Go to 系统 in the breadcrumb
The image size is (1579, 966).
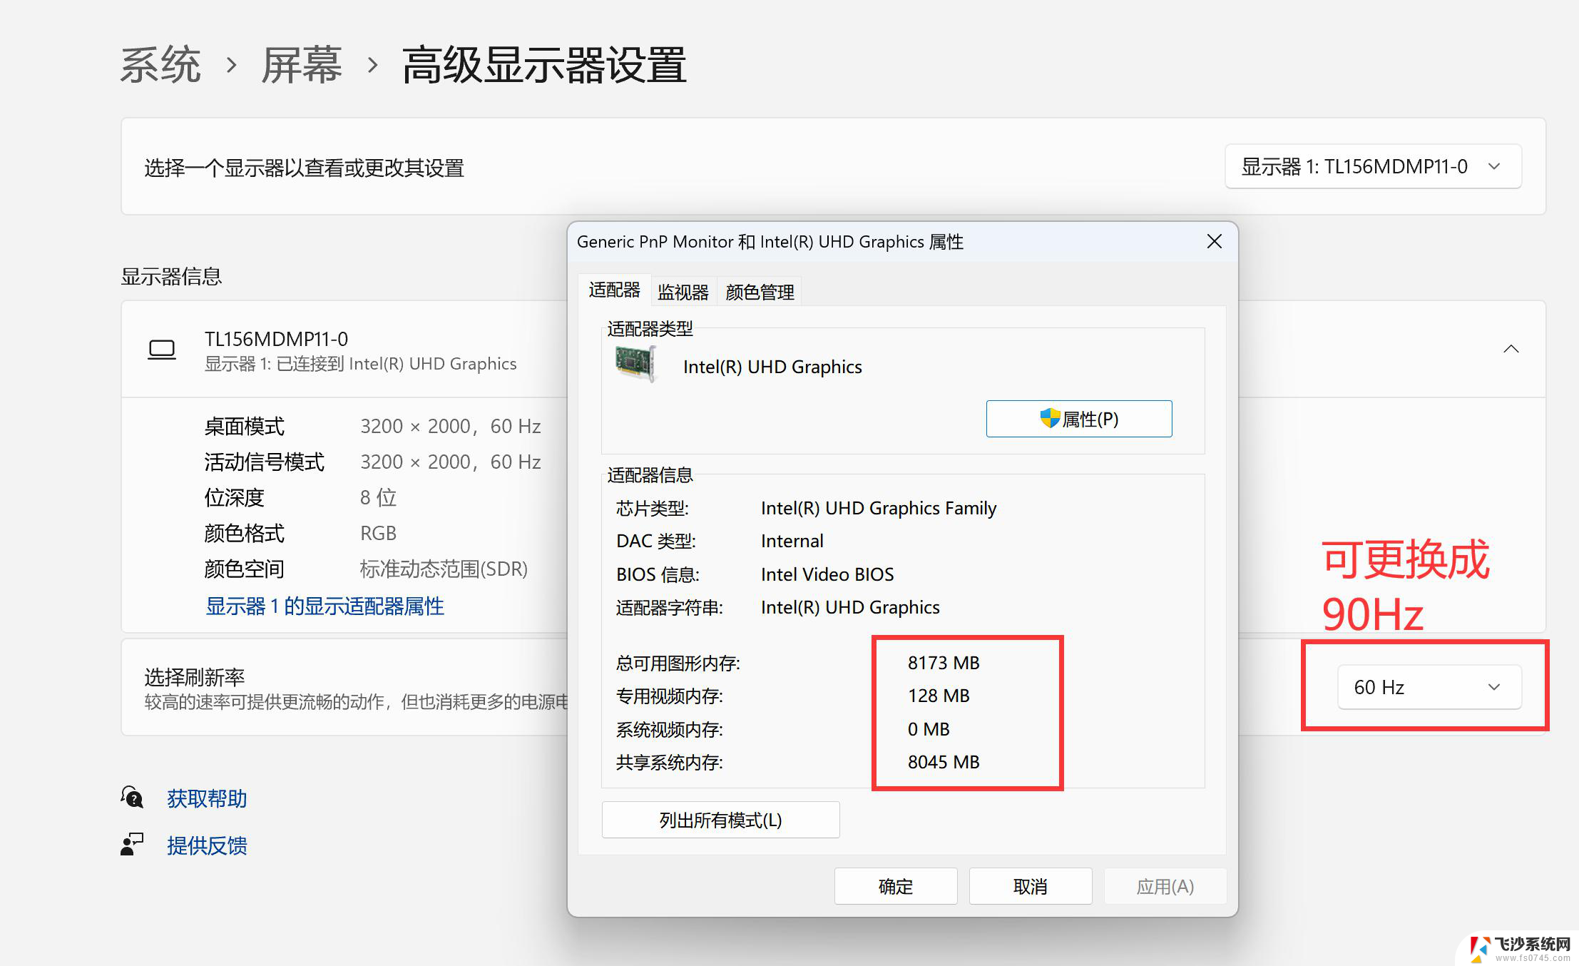click(160, 65)
